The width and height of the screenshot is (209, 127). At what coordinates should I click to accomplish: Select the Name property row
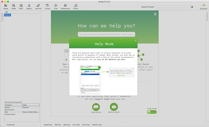click(22, 107)
